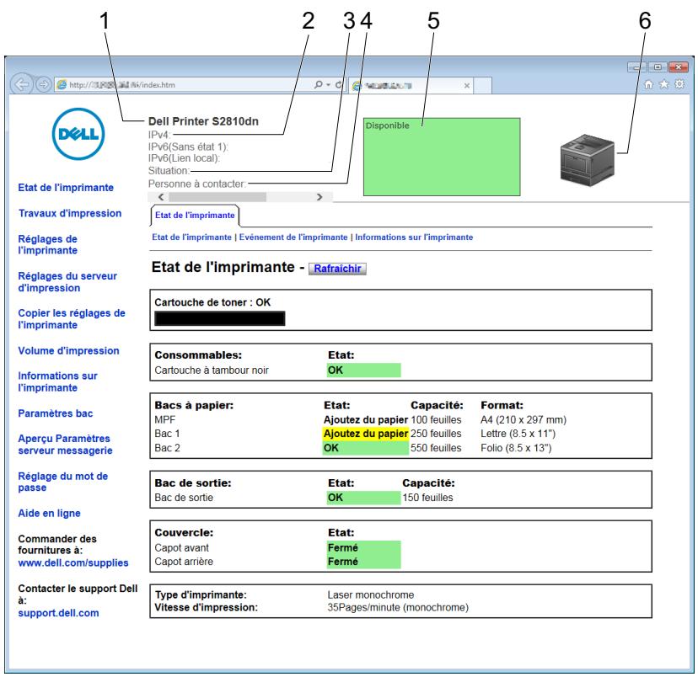Click the search magnifier in address bar

319,84
